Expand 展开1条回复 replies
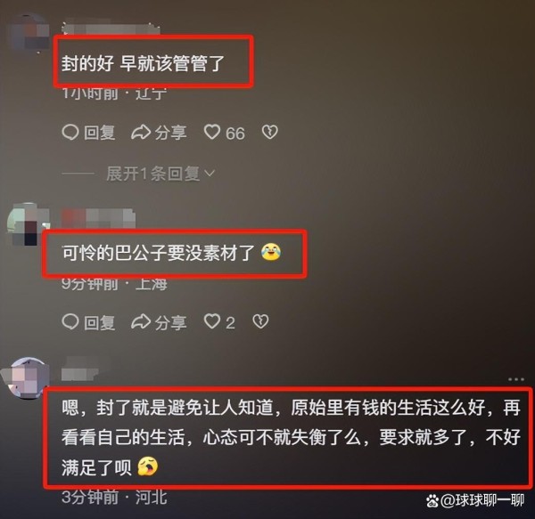The width and height of the screenshot is (535, 519). click(160, 174)
